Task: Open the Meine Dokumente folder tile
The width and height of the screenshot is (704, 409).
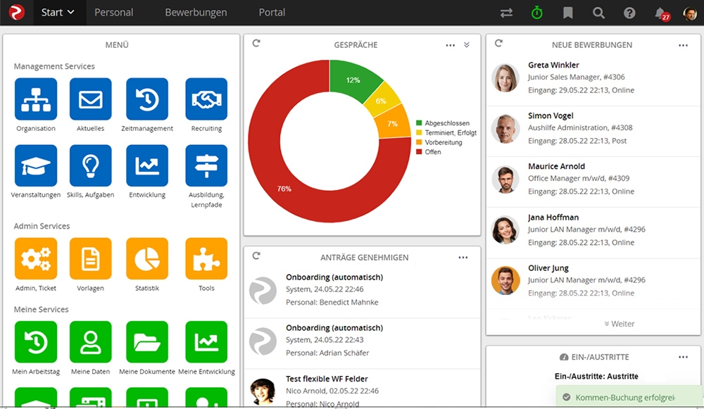Action: click(x=147, y=341)
